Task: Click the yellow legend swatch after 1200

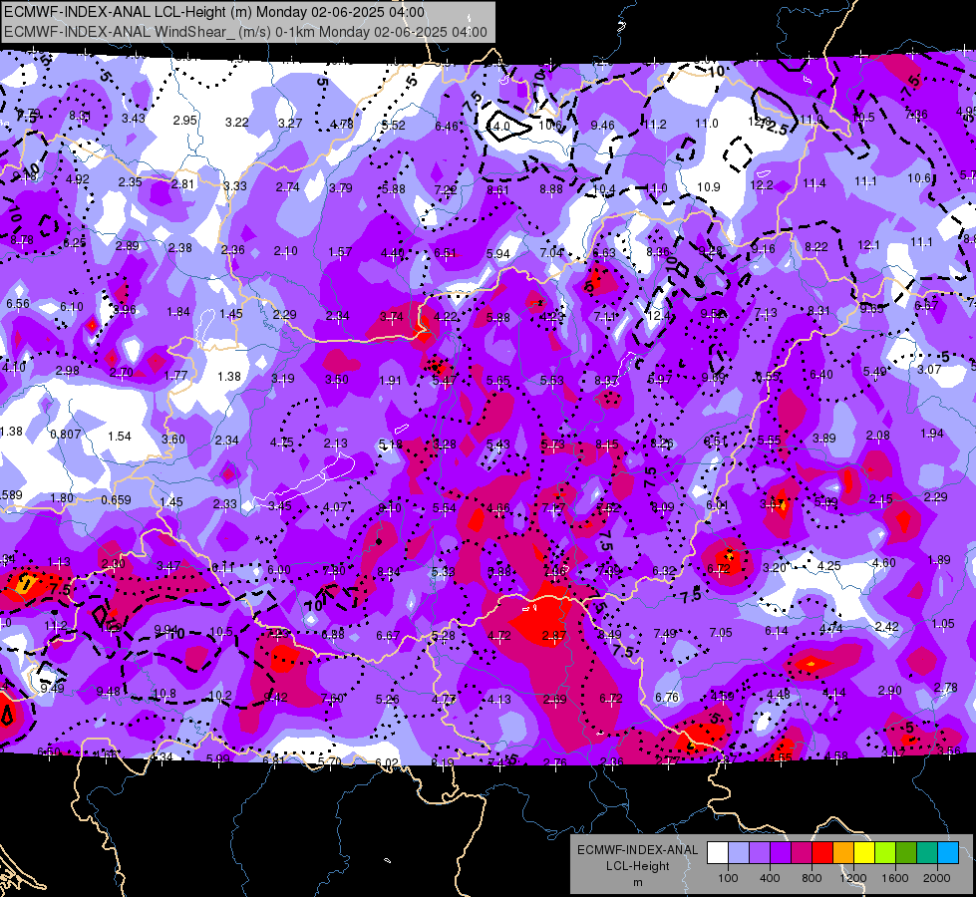Action: click(864, 853)
